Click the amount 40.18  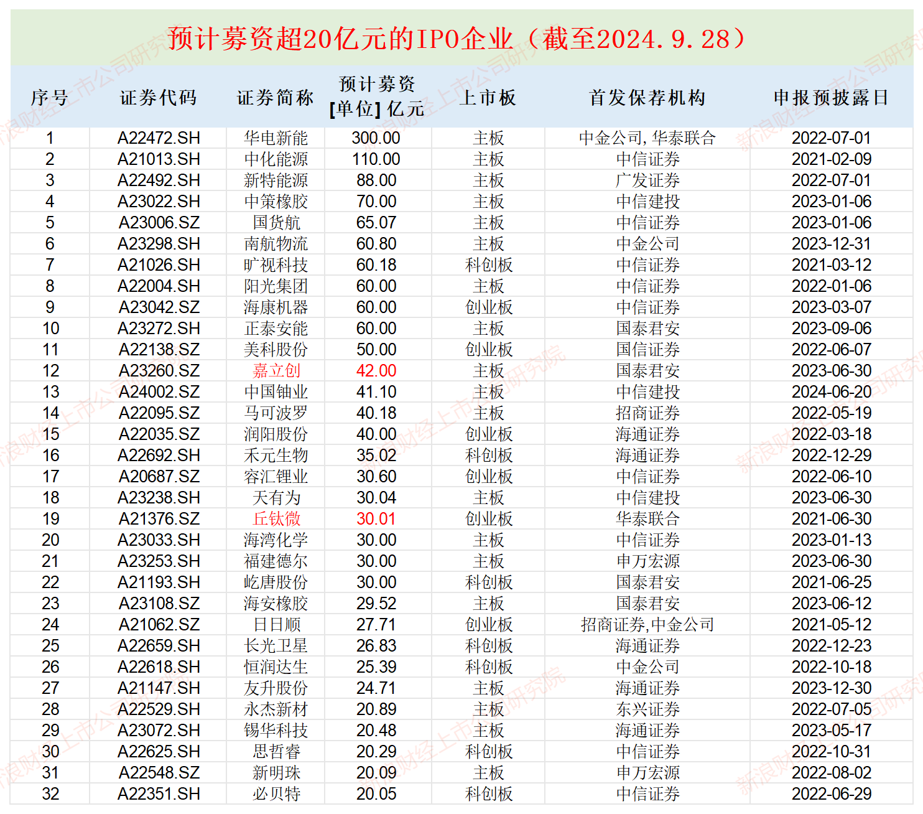(x=376, y=413)
